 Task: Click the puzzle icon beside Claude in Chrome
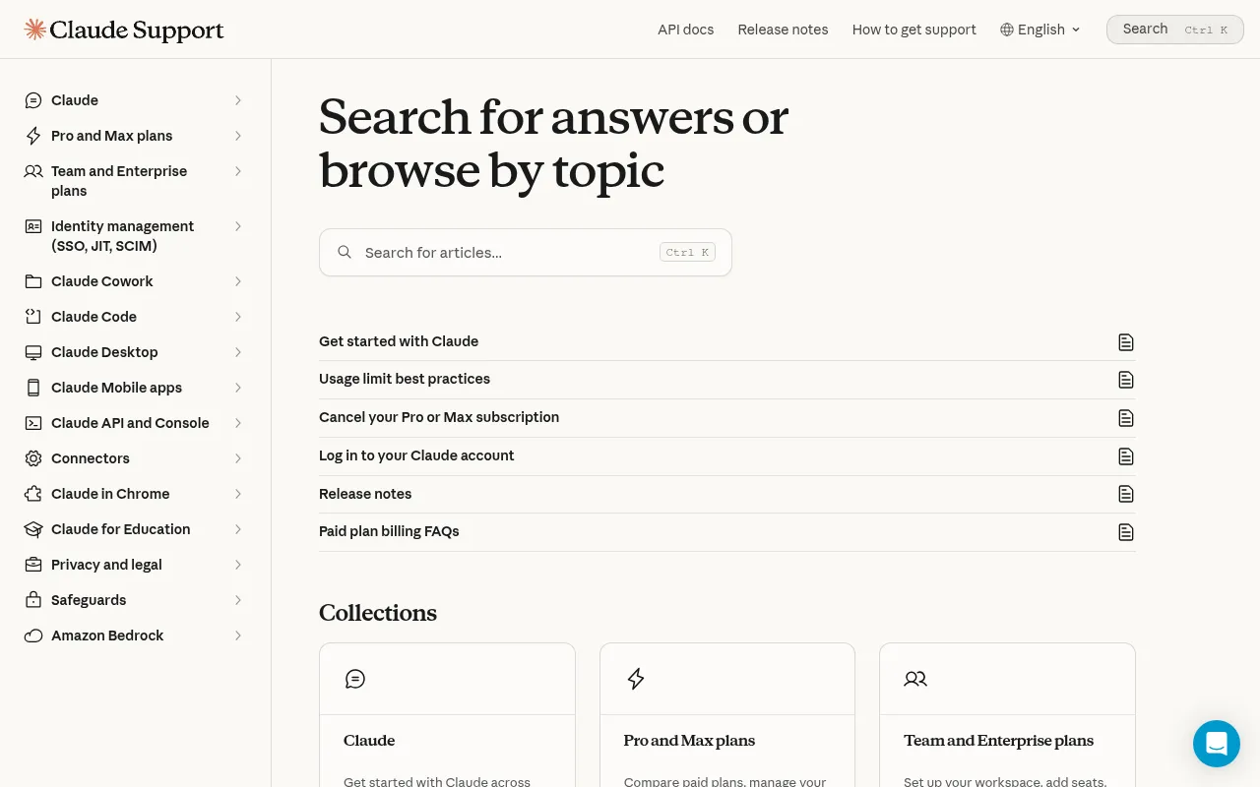[33, 494]
